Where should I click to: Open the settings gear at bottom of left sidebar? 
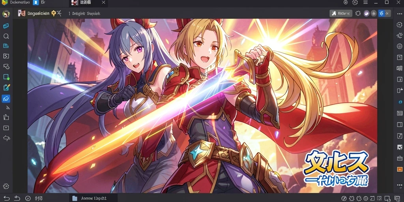[x=6, y=186]
